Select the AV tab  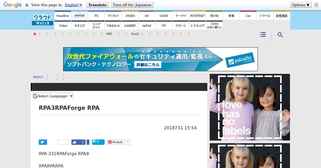coord(147,15)
